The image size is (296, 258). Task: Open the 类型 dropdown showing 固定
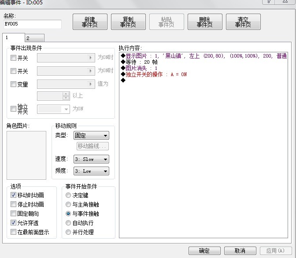coord(91,135)
